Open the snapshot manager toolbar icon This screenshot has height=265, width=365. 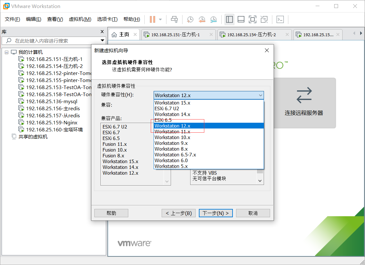click(x=214, y=19)
